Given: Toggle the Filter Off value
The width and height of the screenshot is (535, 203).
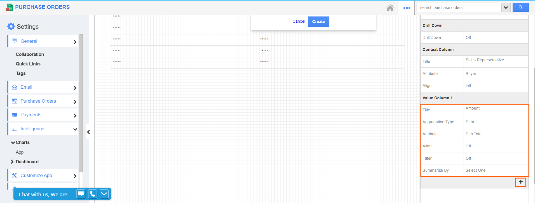Looking at the screenshot, I should pyautogui.click(x=496, y=158).
